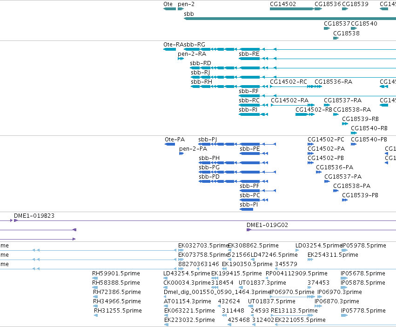Click the pen-2 gene arrow
The height and width of the screenshot is (327, 396).
pos(181,9)
